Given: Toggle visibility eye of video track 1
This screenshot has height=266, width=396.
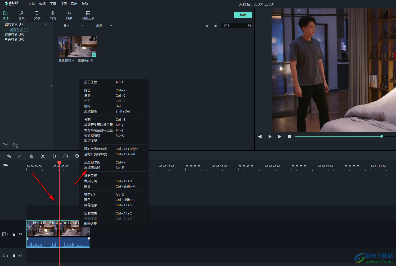Looking at the screenshot, I should tap(20, 234).
